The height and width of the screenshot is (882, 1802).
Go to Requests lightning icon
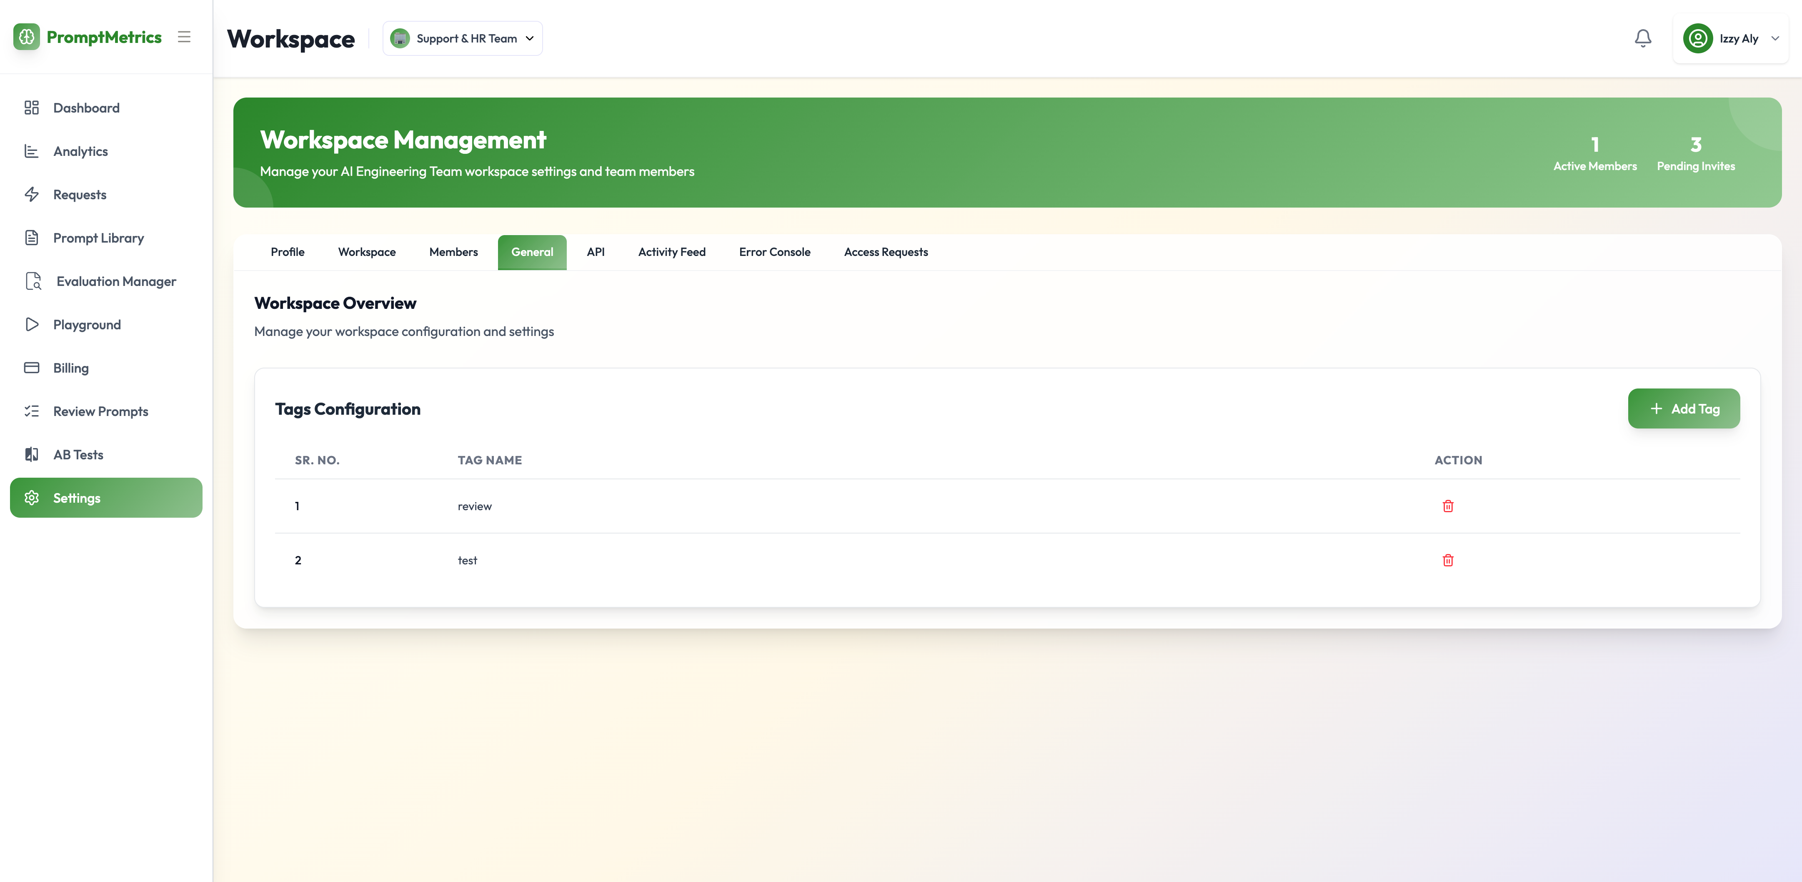[x=32, y=194]
